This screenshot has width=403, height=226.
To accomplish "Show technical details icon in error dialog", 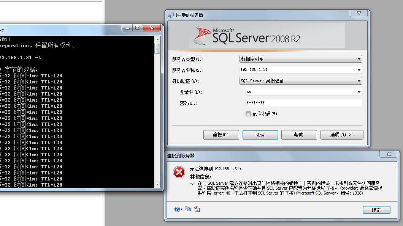I will (x=197, y=209).
